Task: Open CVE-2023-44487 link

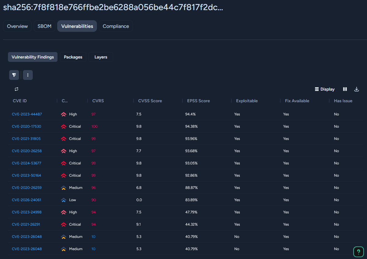Action: pyautogui.click(x=27, y=114)
